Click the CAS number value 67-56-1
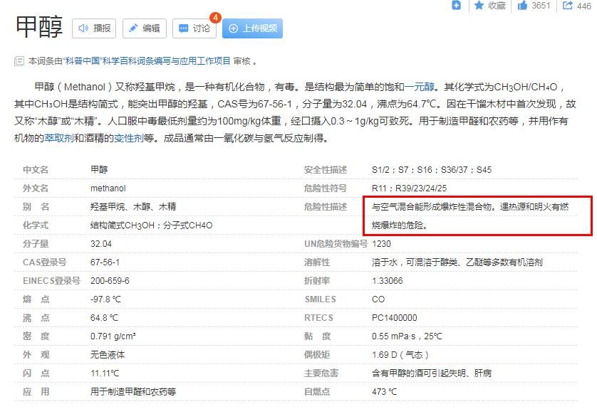 [x=105, y=262]
